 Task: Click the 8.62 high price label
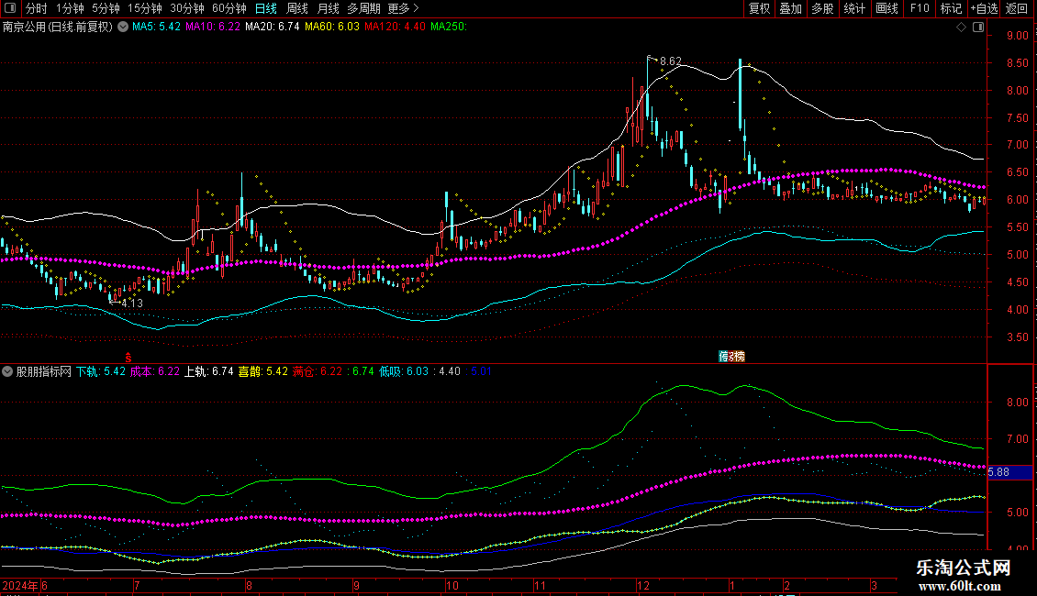coord(671,61)
